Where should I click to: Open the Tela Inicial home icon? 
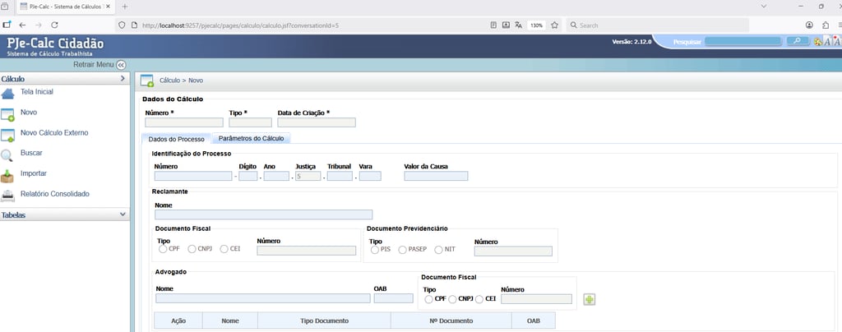pyautogui.click(x=7, y=94)
